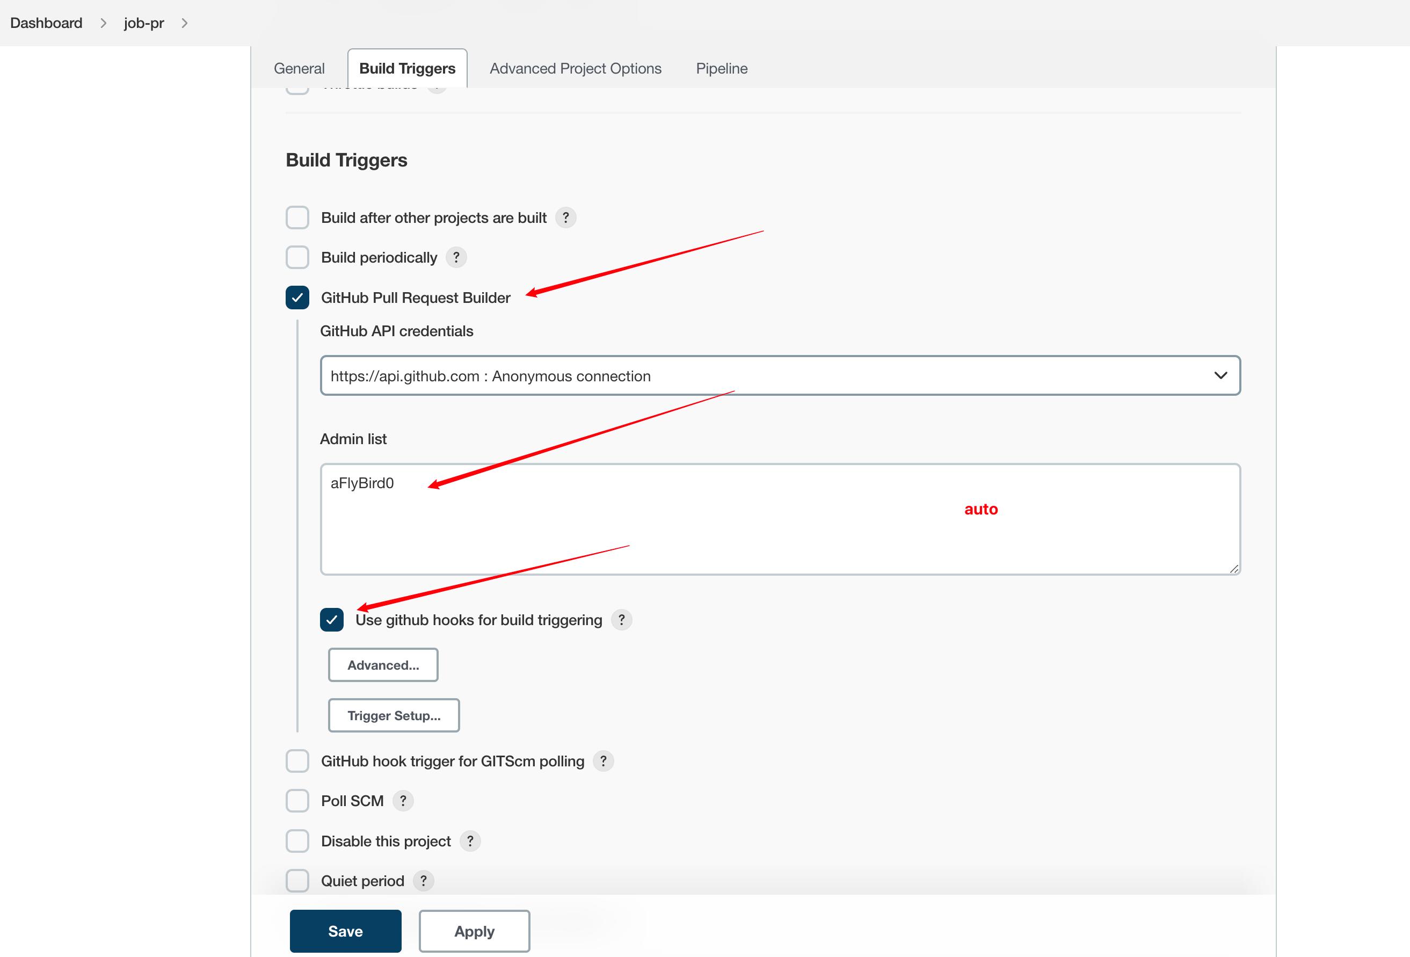Image resolution: width=1410 pixels, height=957 pixels.
Task: Click breadcrumb chevron after job-pr
Action: click(x=185, y=23)
